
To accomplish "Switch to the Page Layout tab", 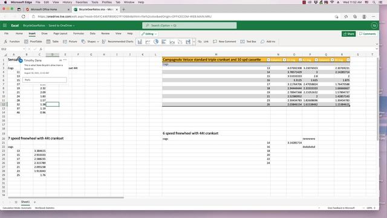I will 60,34.
